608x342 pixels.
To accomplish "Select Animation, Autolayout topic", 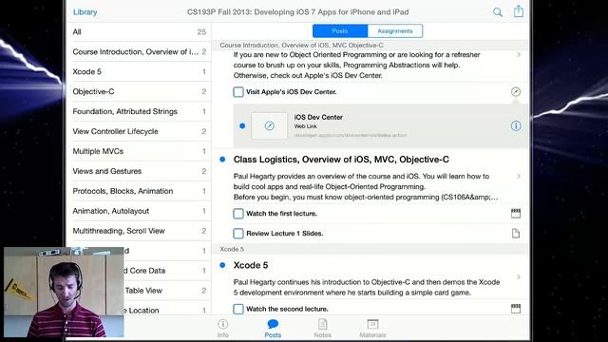I will coord(140,211).
